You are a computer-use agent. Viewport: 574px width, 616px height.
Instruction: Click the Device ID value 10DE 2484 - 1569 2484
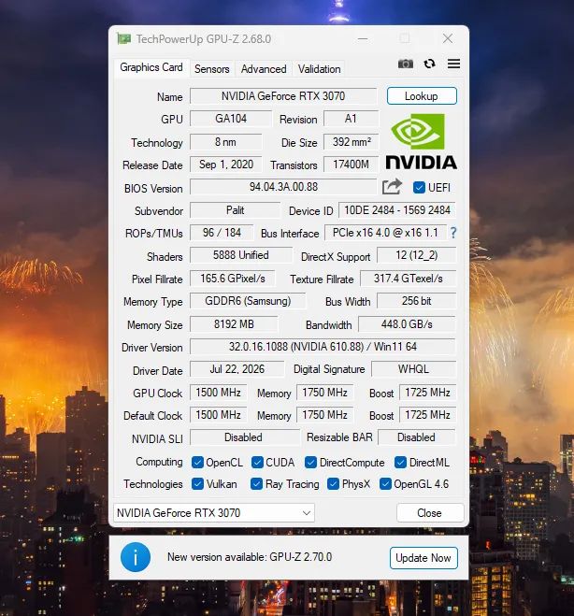pos(397,210)
